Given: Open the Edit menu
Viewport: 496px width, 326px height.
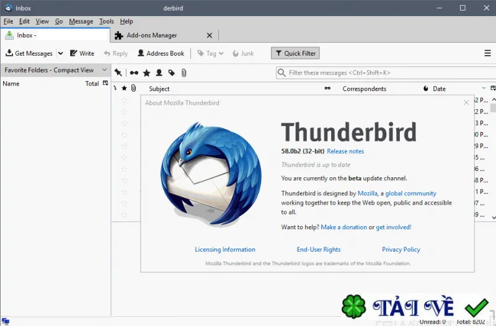Looking at the screenshot, I should tap(24, 21).
